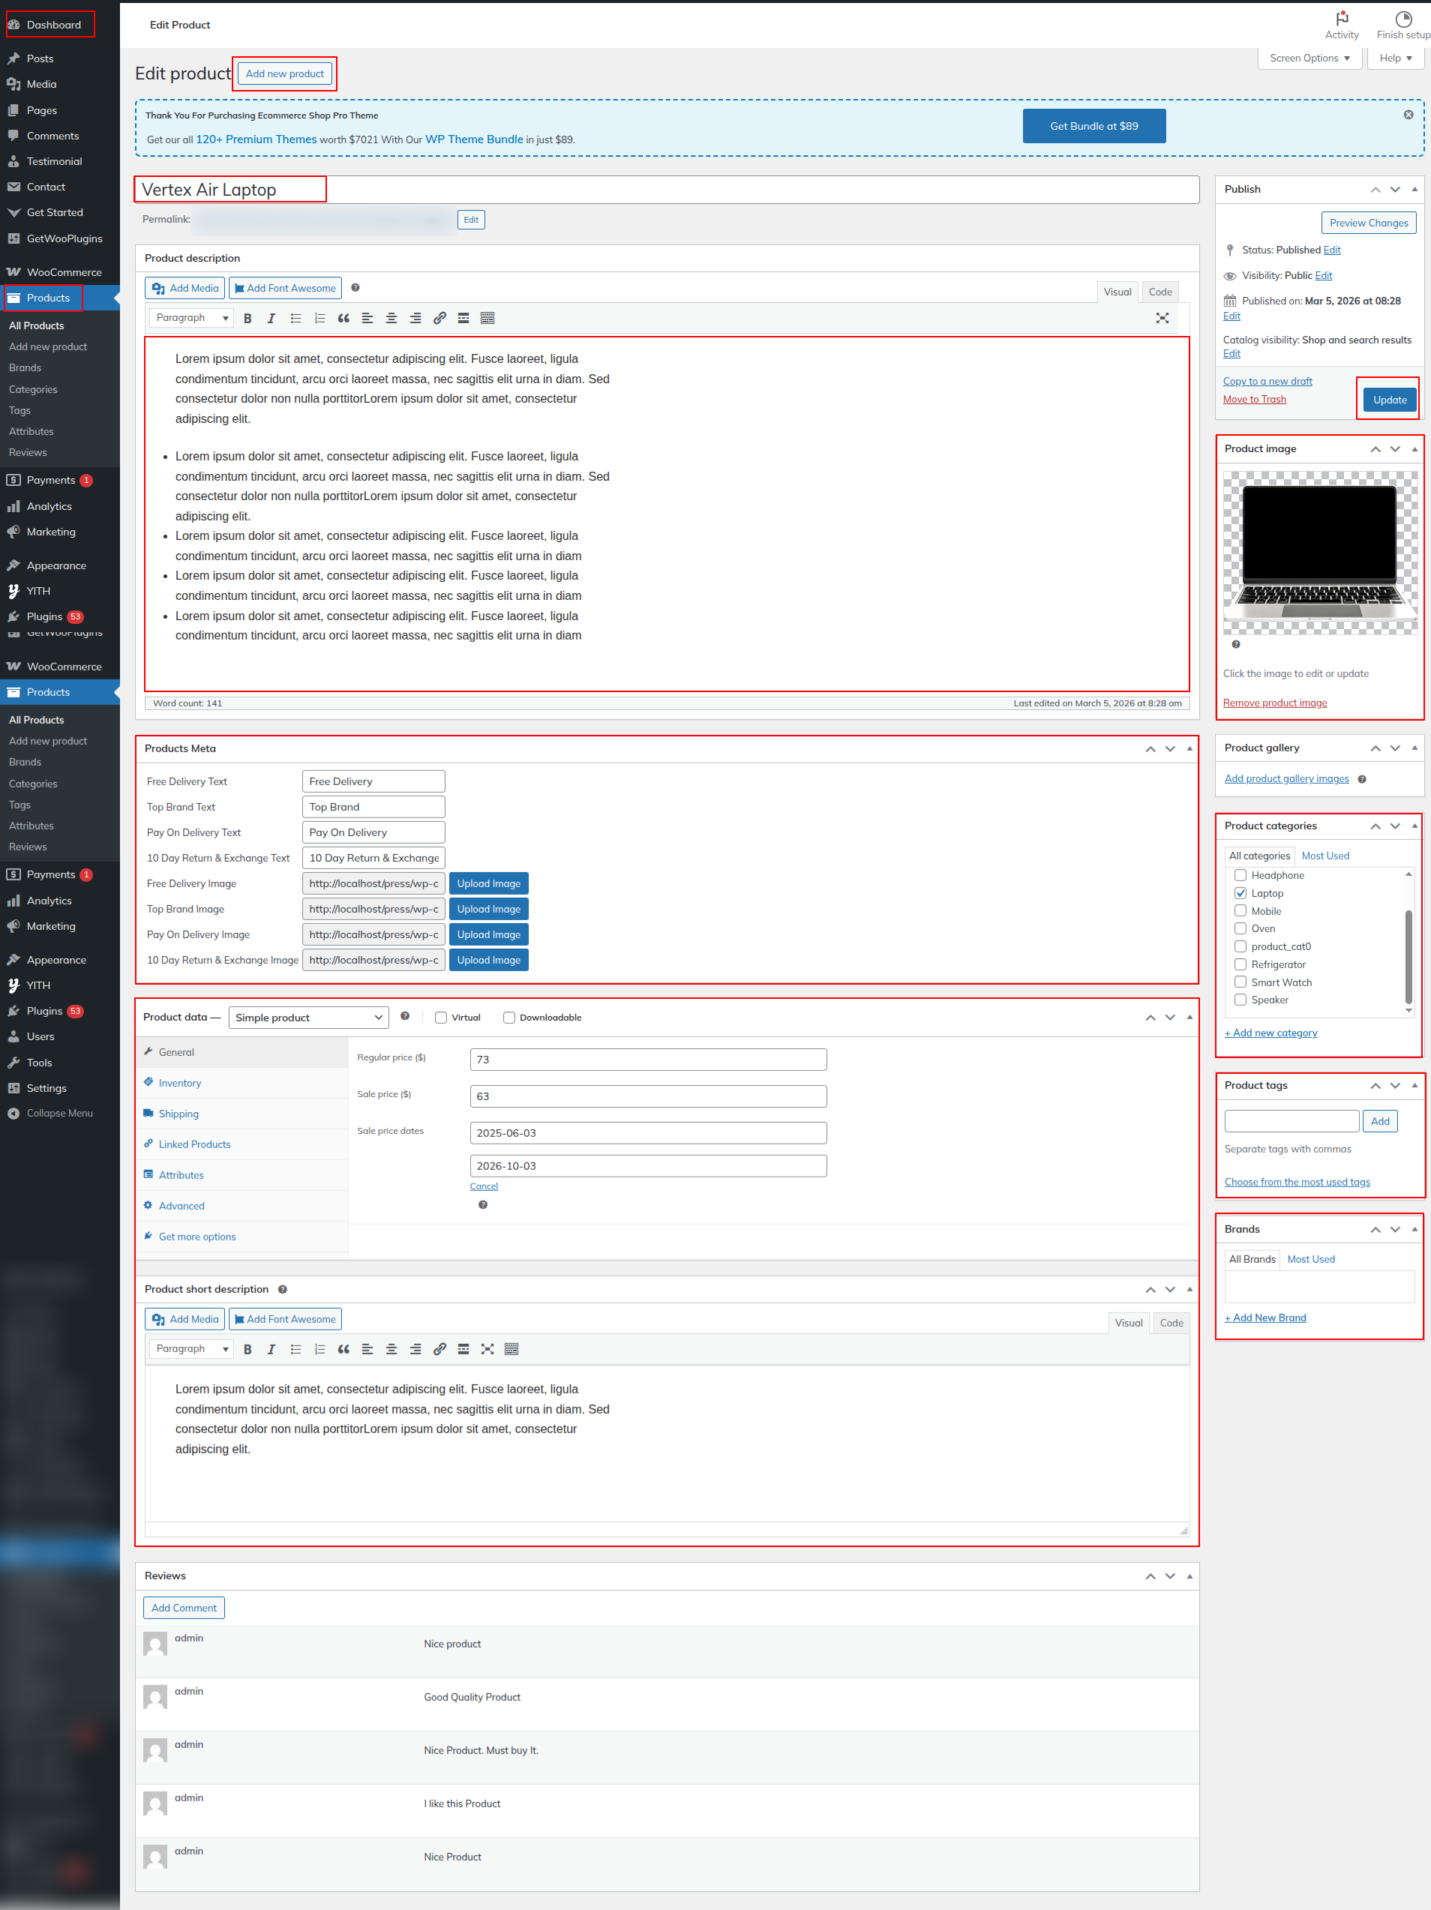The height and width of the screenshot is (1910, 1431).
Task: Click the Regular price input field
Action: pos(648,1060)
